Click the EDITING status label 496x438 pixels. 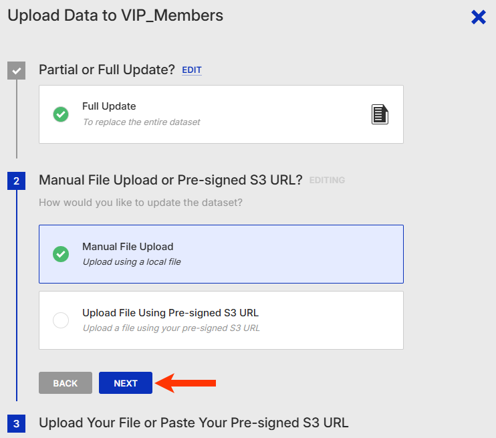tap(327, 181)
